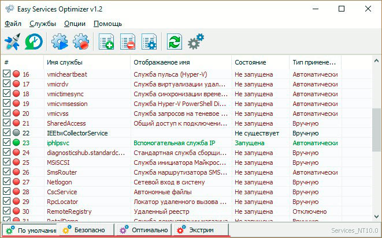Click the gear with play arrow icon
The image size is (382, 238).
point(59,42)
